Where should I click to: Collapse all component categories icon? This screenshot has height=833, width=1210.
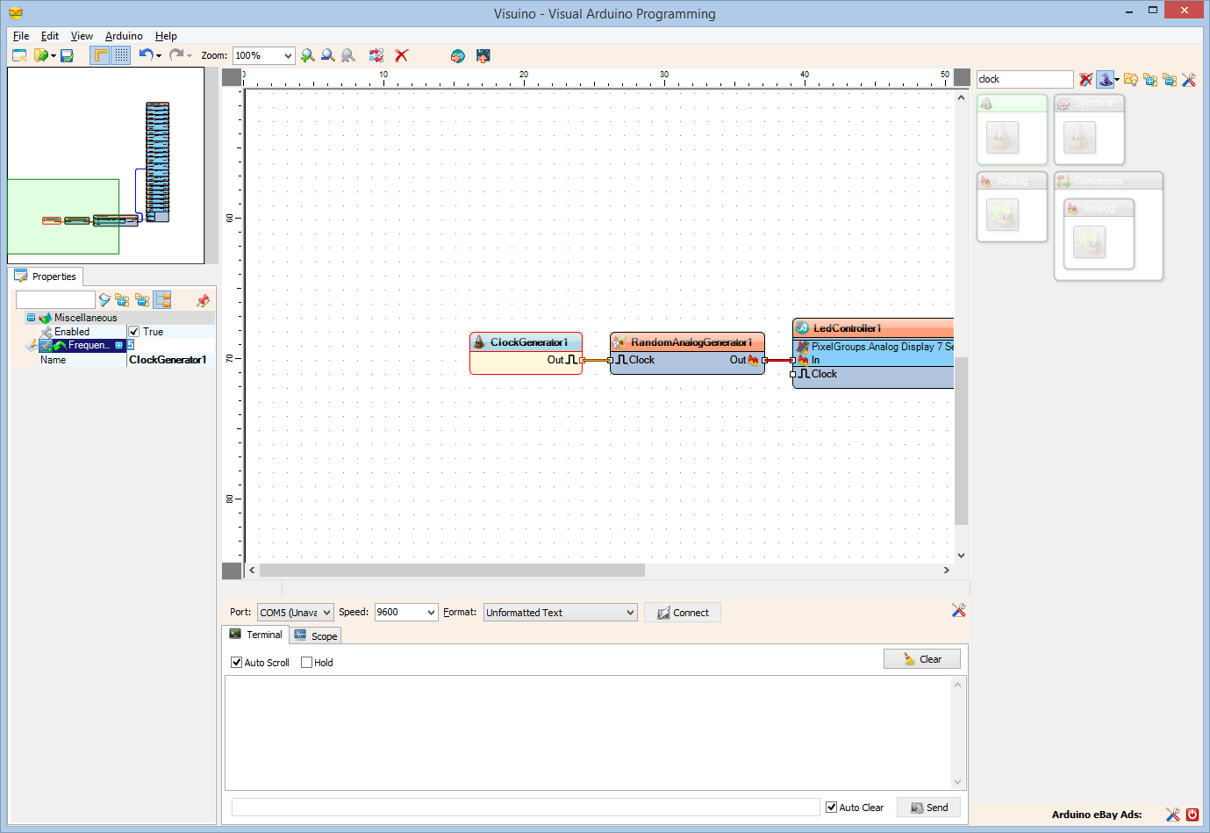click(x=1170, y=79)
